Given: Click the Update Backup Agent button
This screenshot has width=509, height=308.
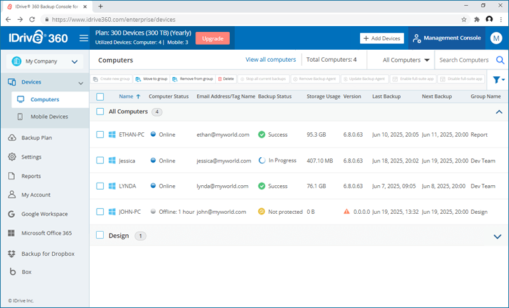Looking at the screenshot, I should point(365,79).
